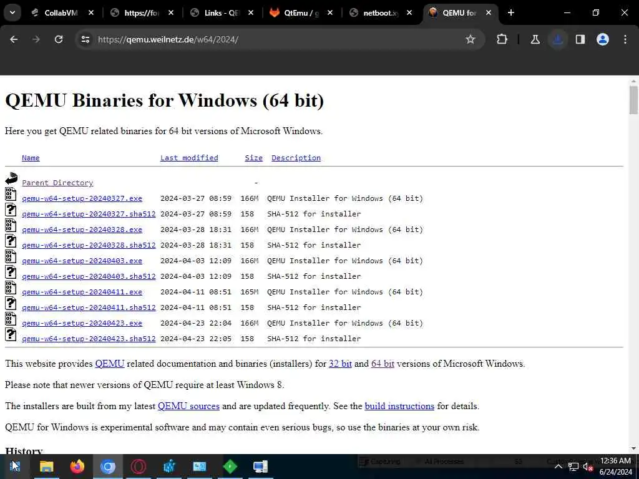Click the muted volume tray icon
639x479 pixels.
coord(588,467)
